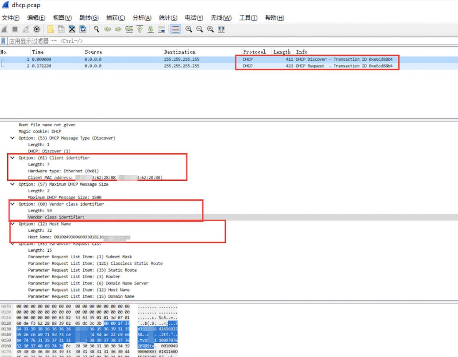Collapse Option 60 Vendor class identifier
Viewport: 458px width, 357px height.
(x=12, y=204)
